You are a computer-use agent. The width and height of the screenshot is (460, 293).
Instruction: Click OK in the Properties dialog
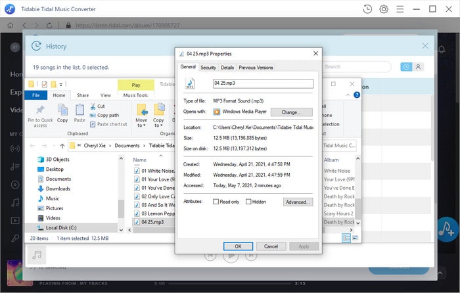point(238,246)
